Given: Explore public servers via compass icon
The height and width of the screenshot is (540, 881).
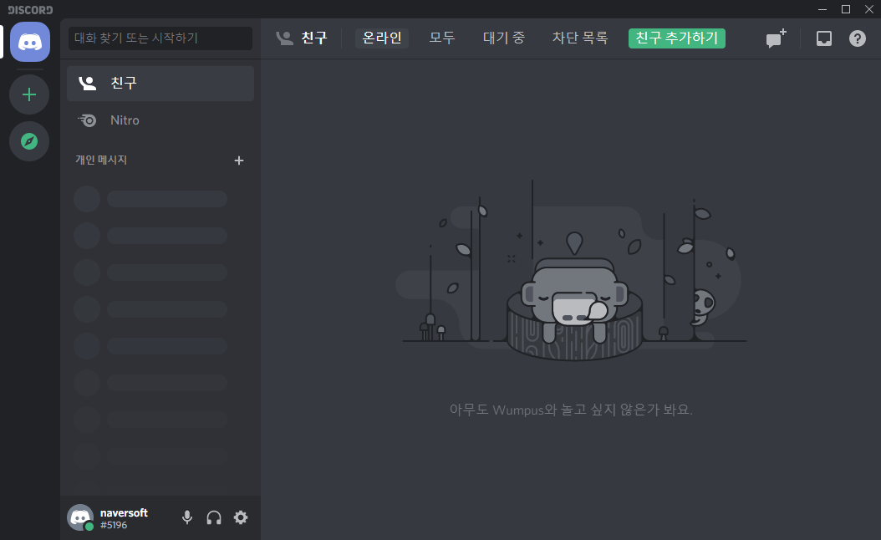Looking at the screenshot, I should (x=29, y=141).
